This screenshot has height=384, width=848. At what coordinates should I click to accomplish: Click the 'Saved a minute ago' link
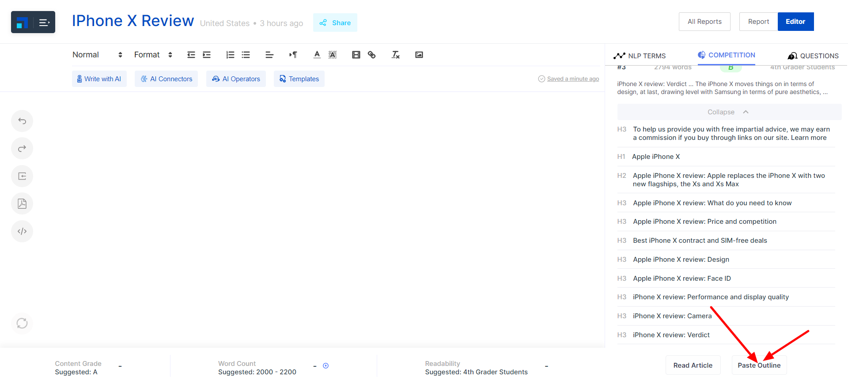pyautogui.click(x=573, y=79)
